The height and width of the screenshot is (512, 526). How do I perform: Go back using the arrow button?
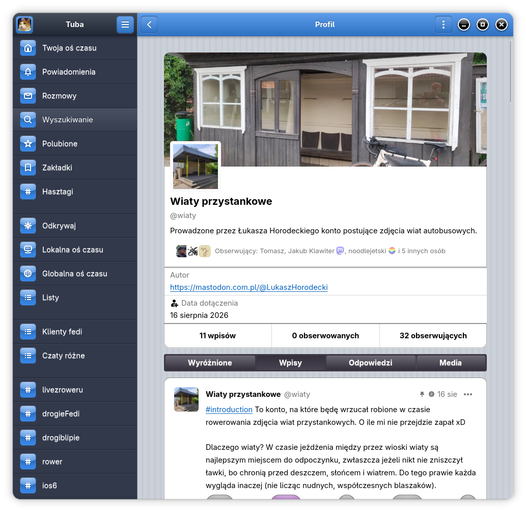pyautogui.click(x=149, y=24)
